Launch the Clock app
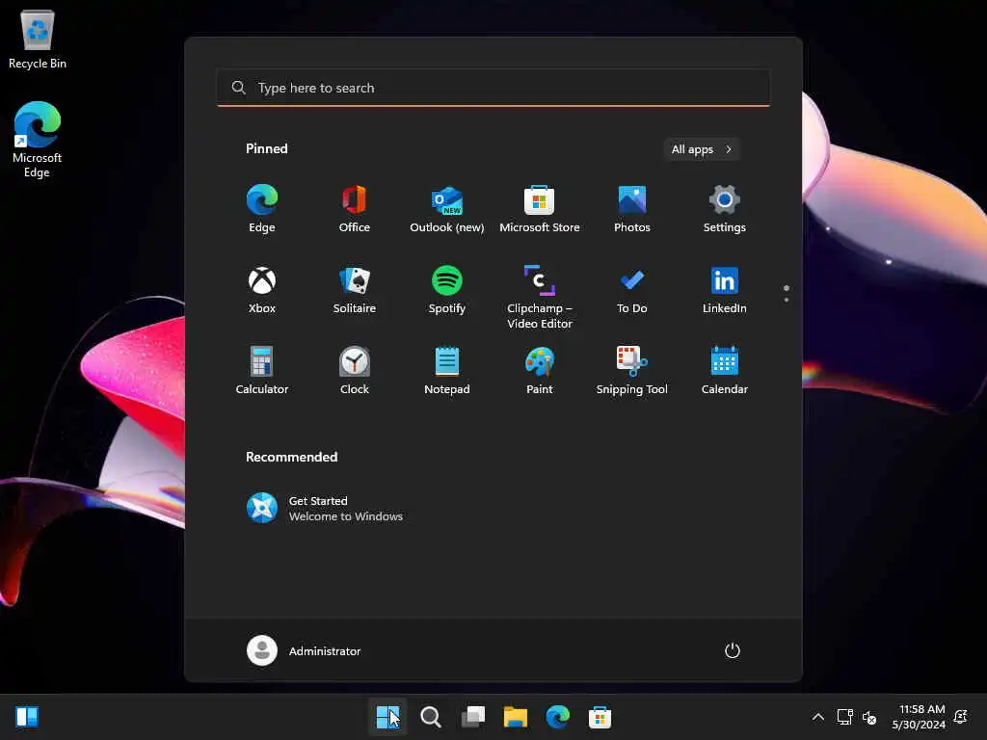The height and width of the screenshot is (740, 987). click(x=355, y=371)
